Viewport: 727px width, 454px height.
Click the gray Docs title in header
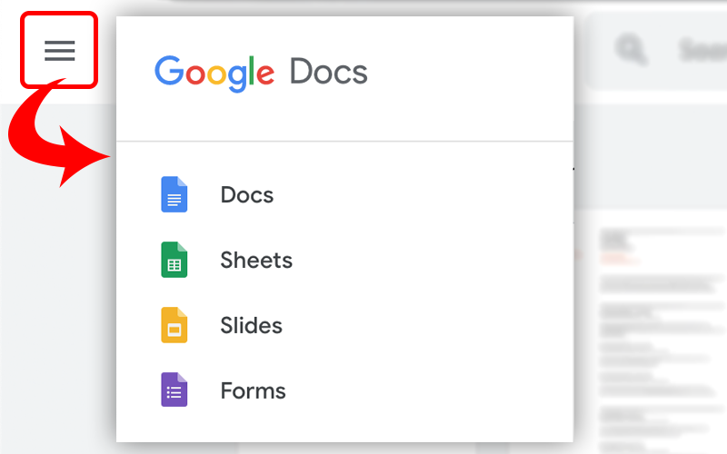[x=328, y=72]
